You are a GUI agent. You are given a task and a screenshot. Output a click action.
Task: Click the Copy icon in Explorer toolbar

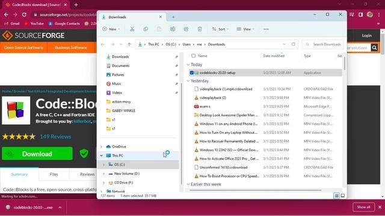click(146, 29)
